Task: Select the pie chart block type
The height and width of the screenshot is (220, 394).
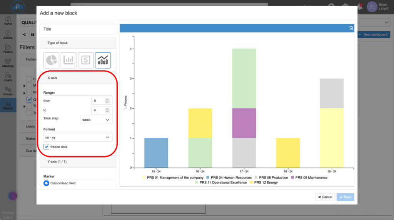Action: [x=51, y=60]
